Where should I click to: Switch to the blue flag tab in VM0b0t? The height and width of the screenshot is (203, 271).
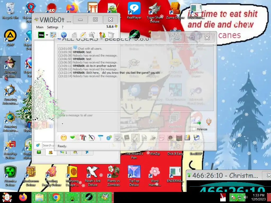87,152
